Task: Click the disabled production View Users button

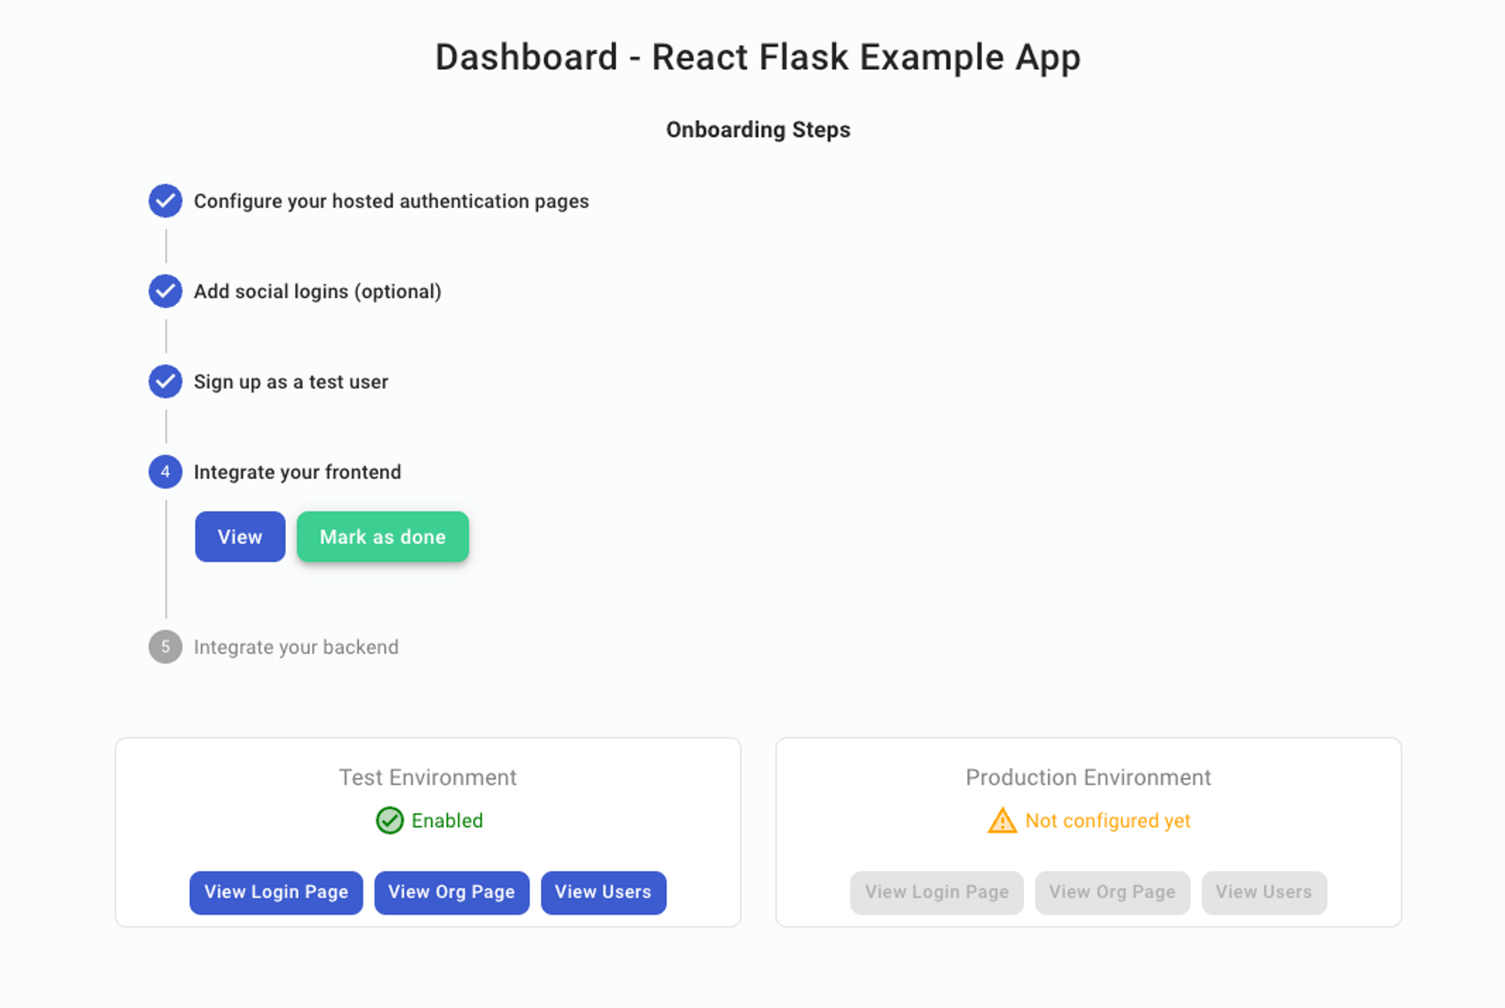Action: click(1264, 892)
